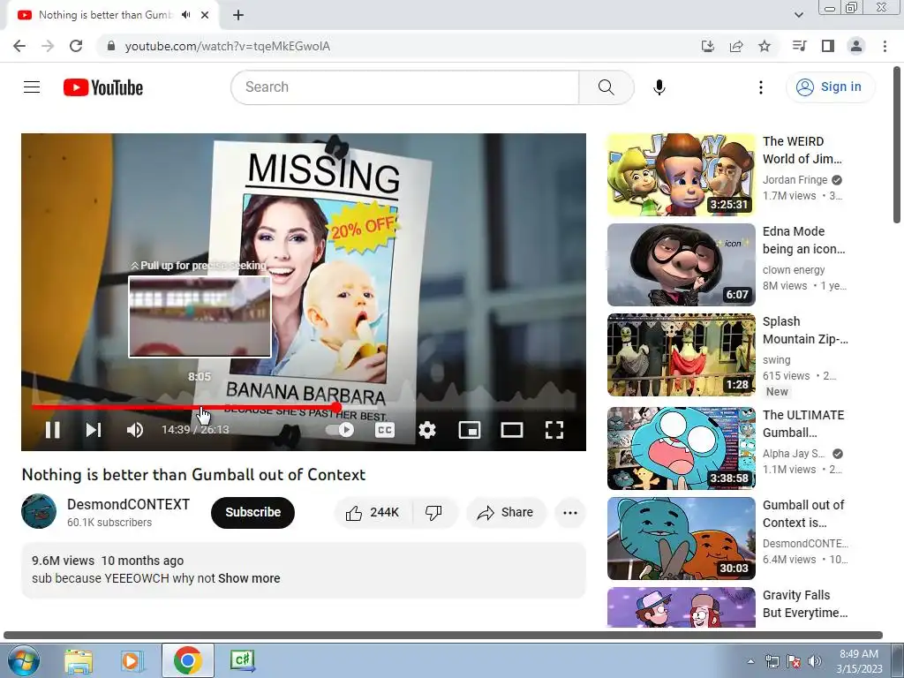Open DesmondCONTEXT channel avatar
The image size is (904, 678).
[39, 511]
